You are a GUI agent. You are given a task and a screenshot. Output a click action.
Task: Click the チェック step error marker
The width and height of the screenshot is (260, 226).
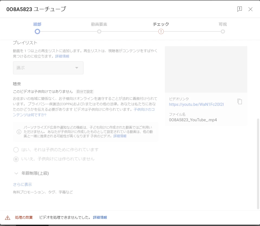tap(161, 31)
